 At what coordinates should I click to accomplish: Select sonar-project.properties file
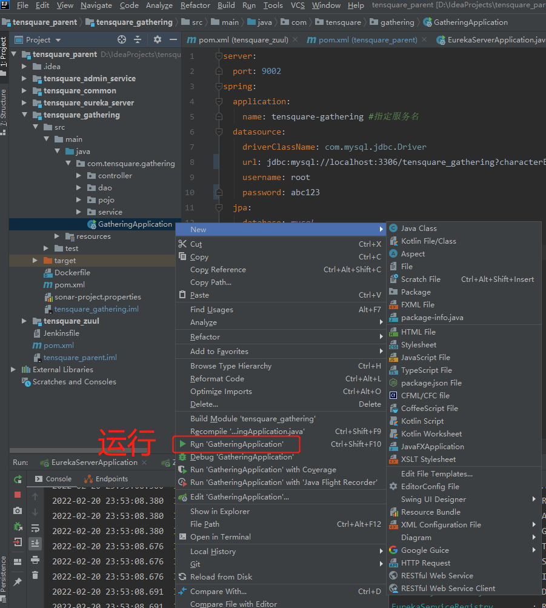click(x=98, y=296)
